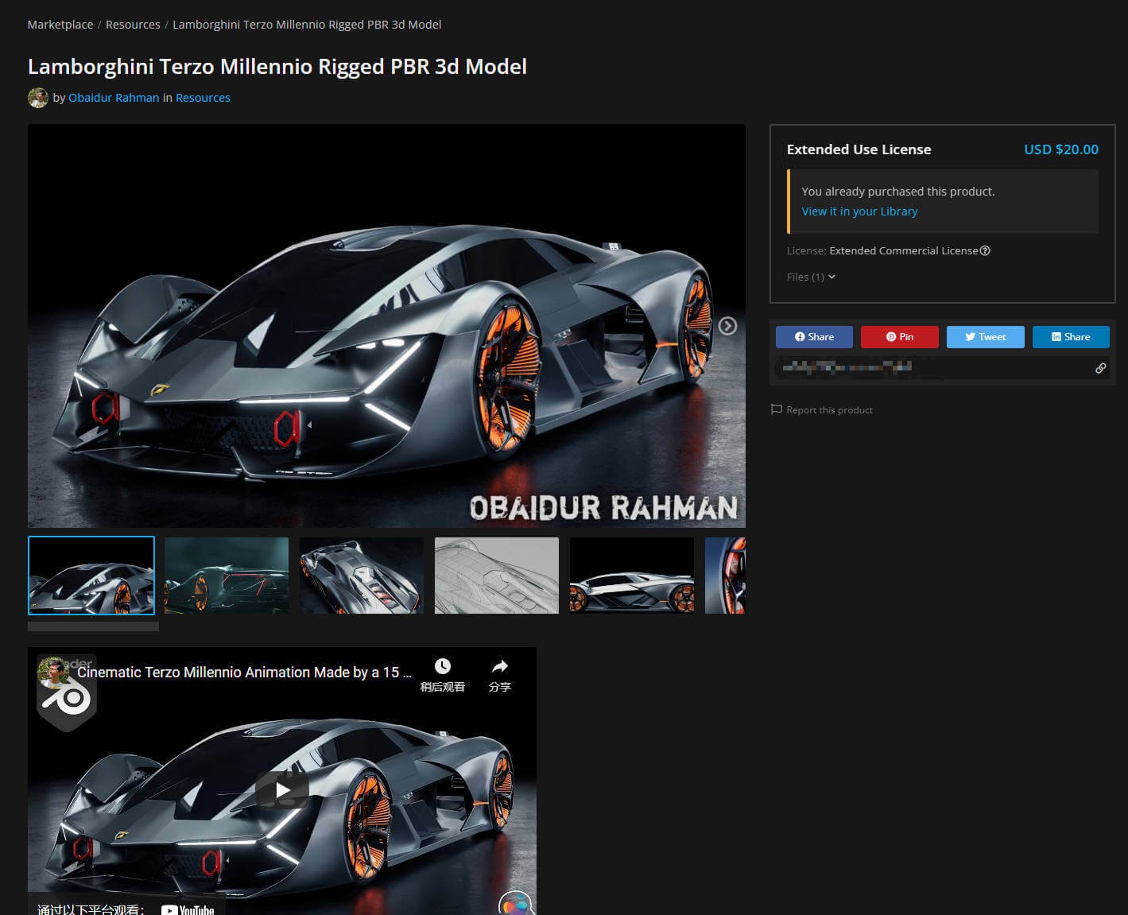Share product on Facebook
This screenshot has width=1128, height=915.
pos(814,337)
